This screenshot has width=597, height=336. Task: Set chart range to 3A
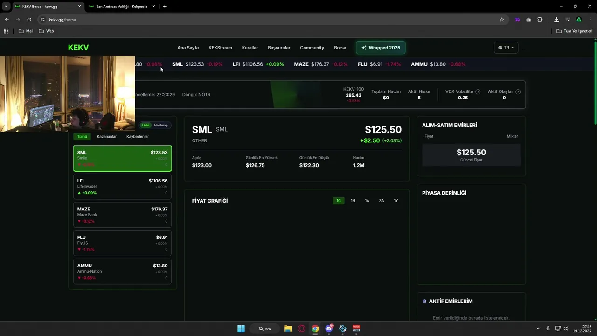(382, 201)
